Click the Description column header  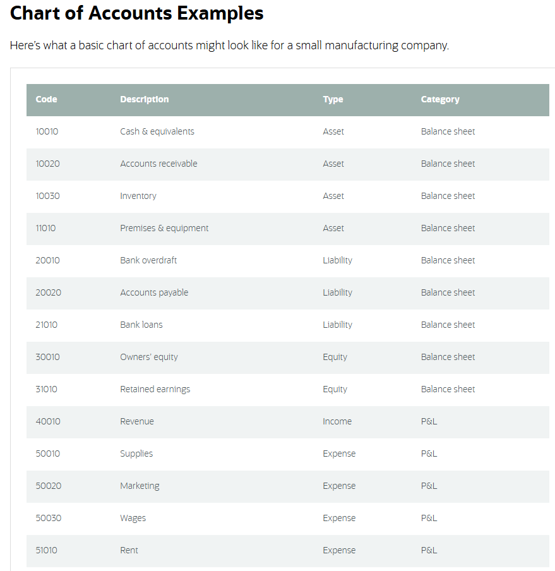click(145, 99)
